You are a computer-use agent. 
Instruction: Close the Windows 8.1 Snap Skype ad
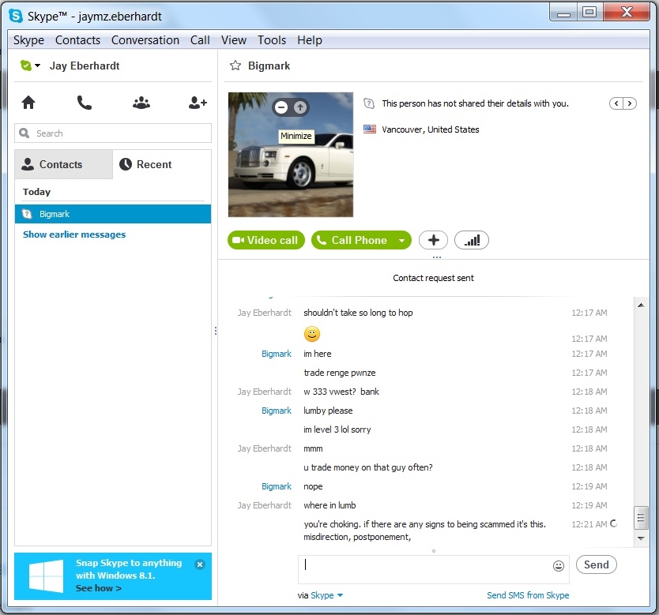click(x=200, y=564)
